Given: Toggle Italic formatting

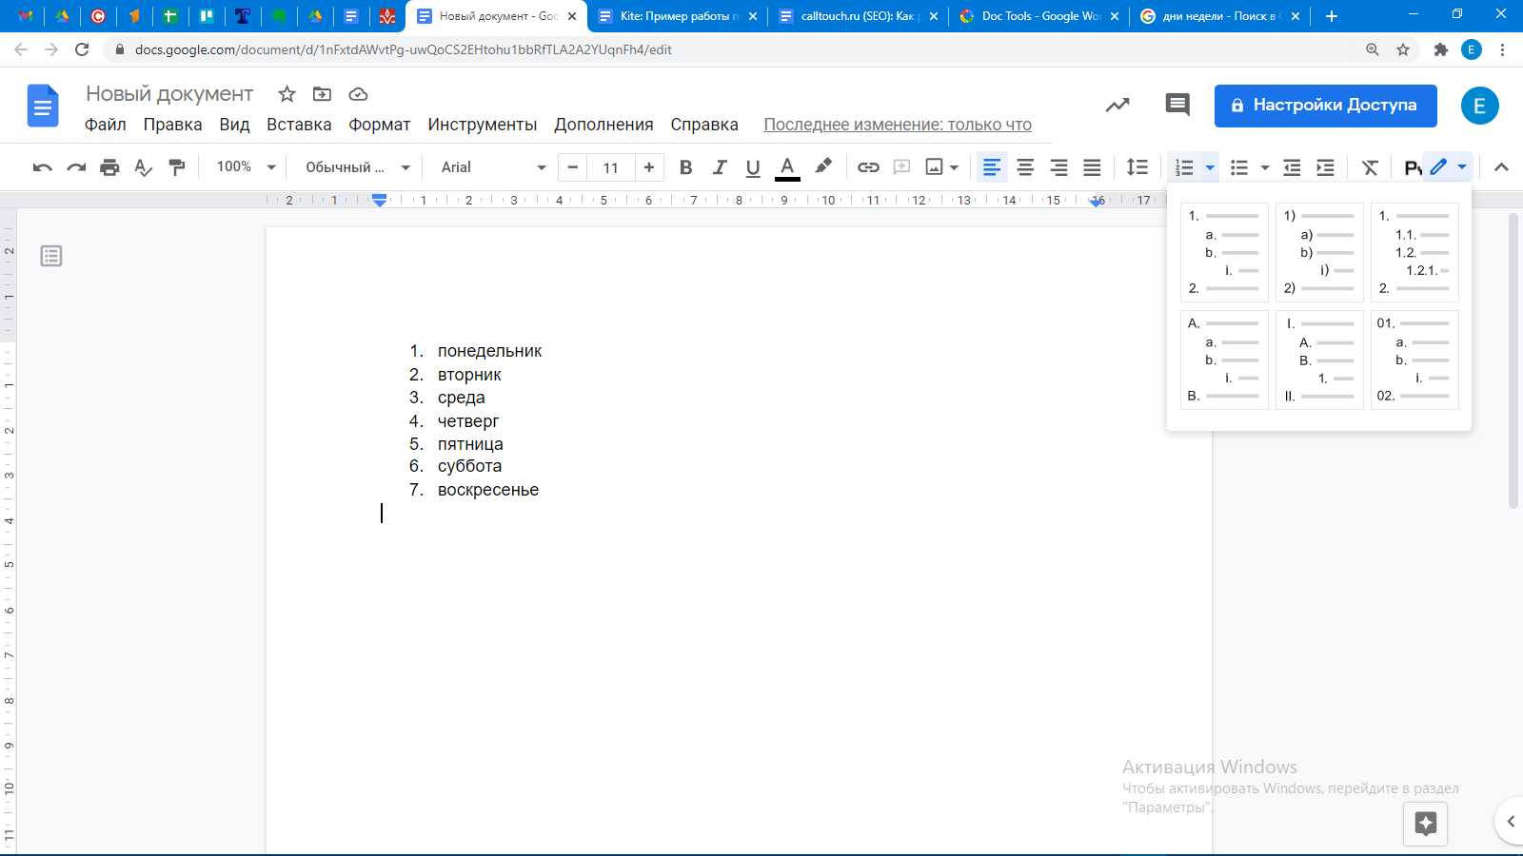Looking at the screenshot, I should point(720,167).
